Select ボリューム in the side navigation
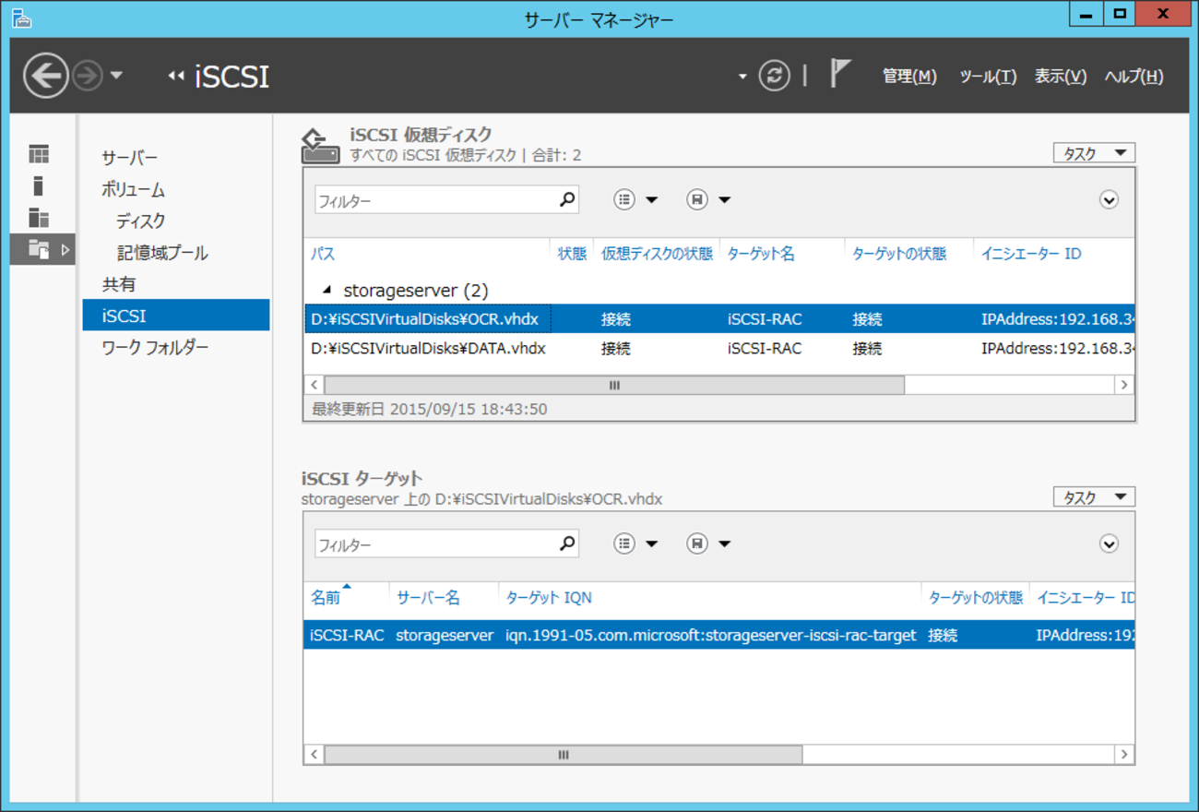This screenshot has height=812, width=1199. [134, 190]
